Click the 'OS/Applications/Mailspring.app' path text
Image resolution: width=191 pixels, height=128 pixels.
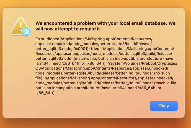point(64,68)
